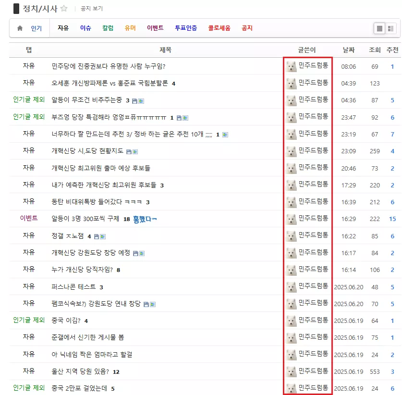This screenshot has width=402, height=395.
Task: Switch to list view layout icon
Action: tap(379, 28)
